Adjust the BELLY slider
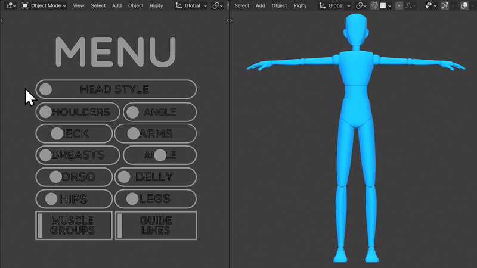The image size is (477, 268). tap(156, 177)
